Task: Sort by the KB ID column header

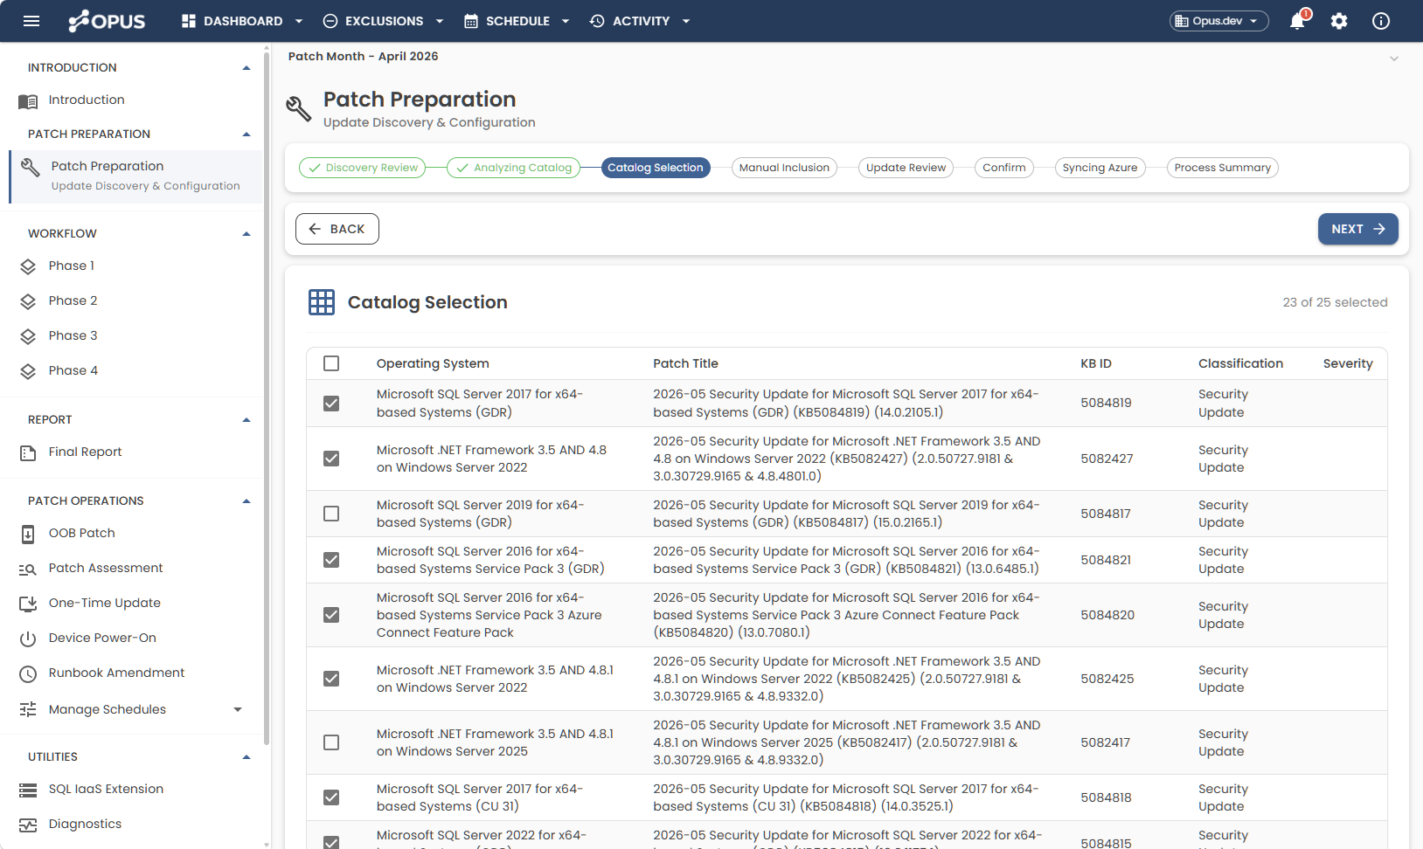Action: pyautogui.click(x=1096, y=363)
